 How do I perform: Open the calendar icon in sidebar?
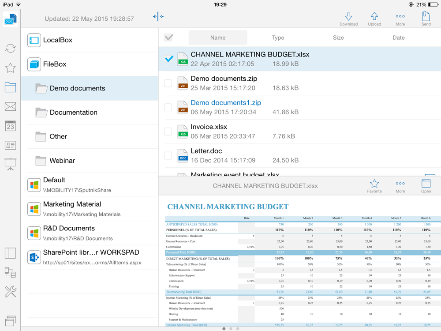tap(10, 126)
